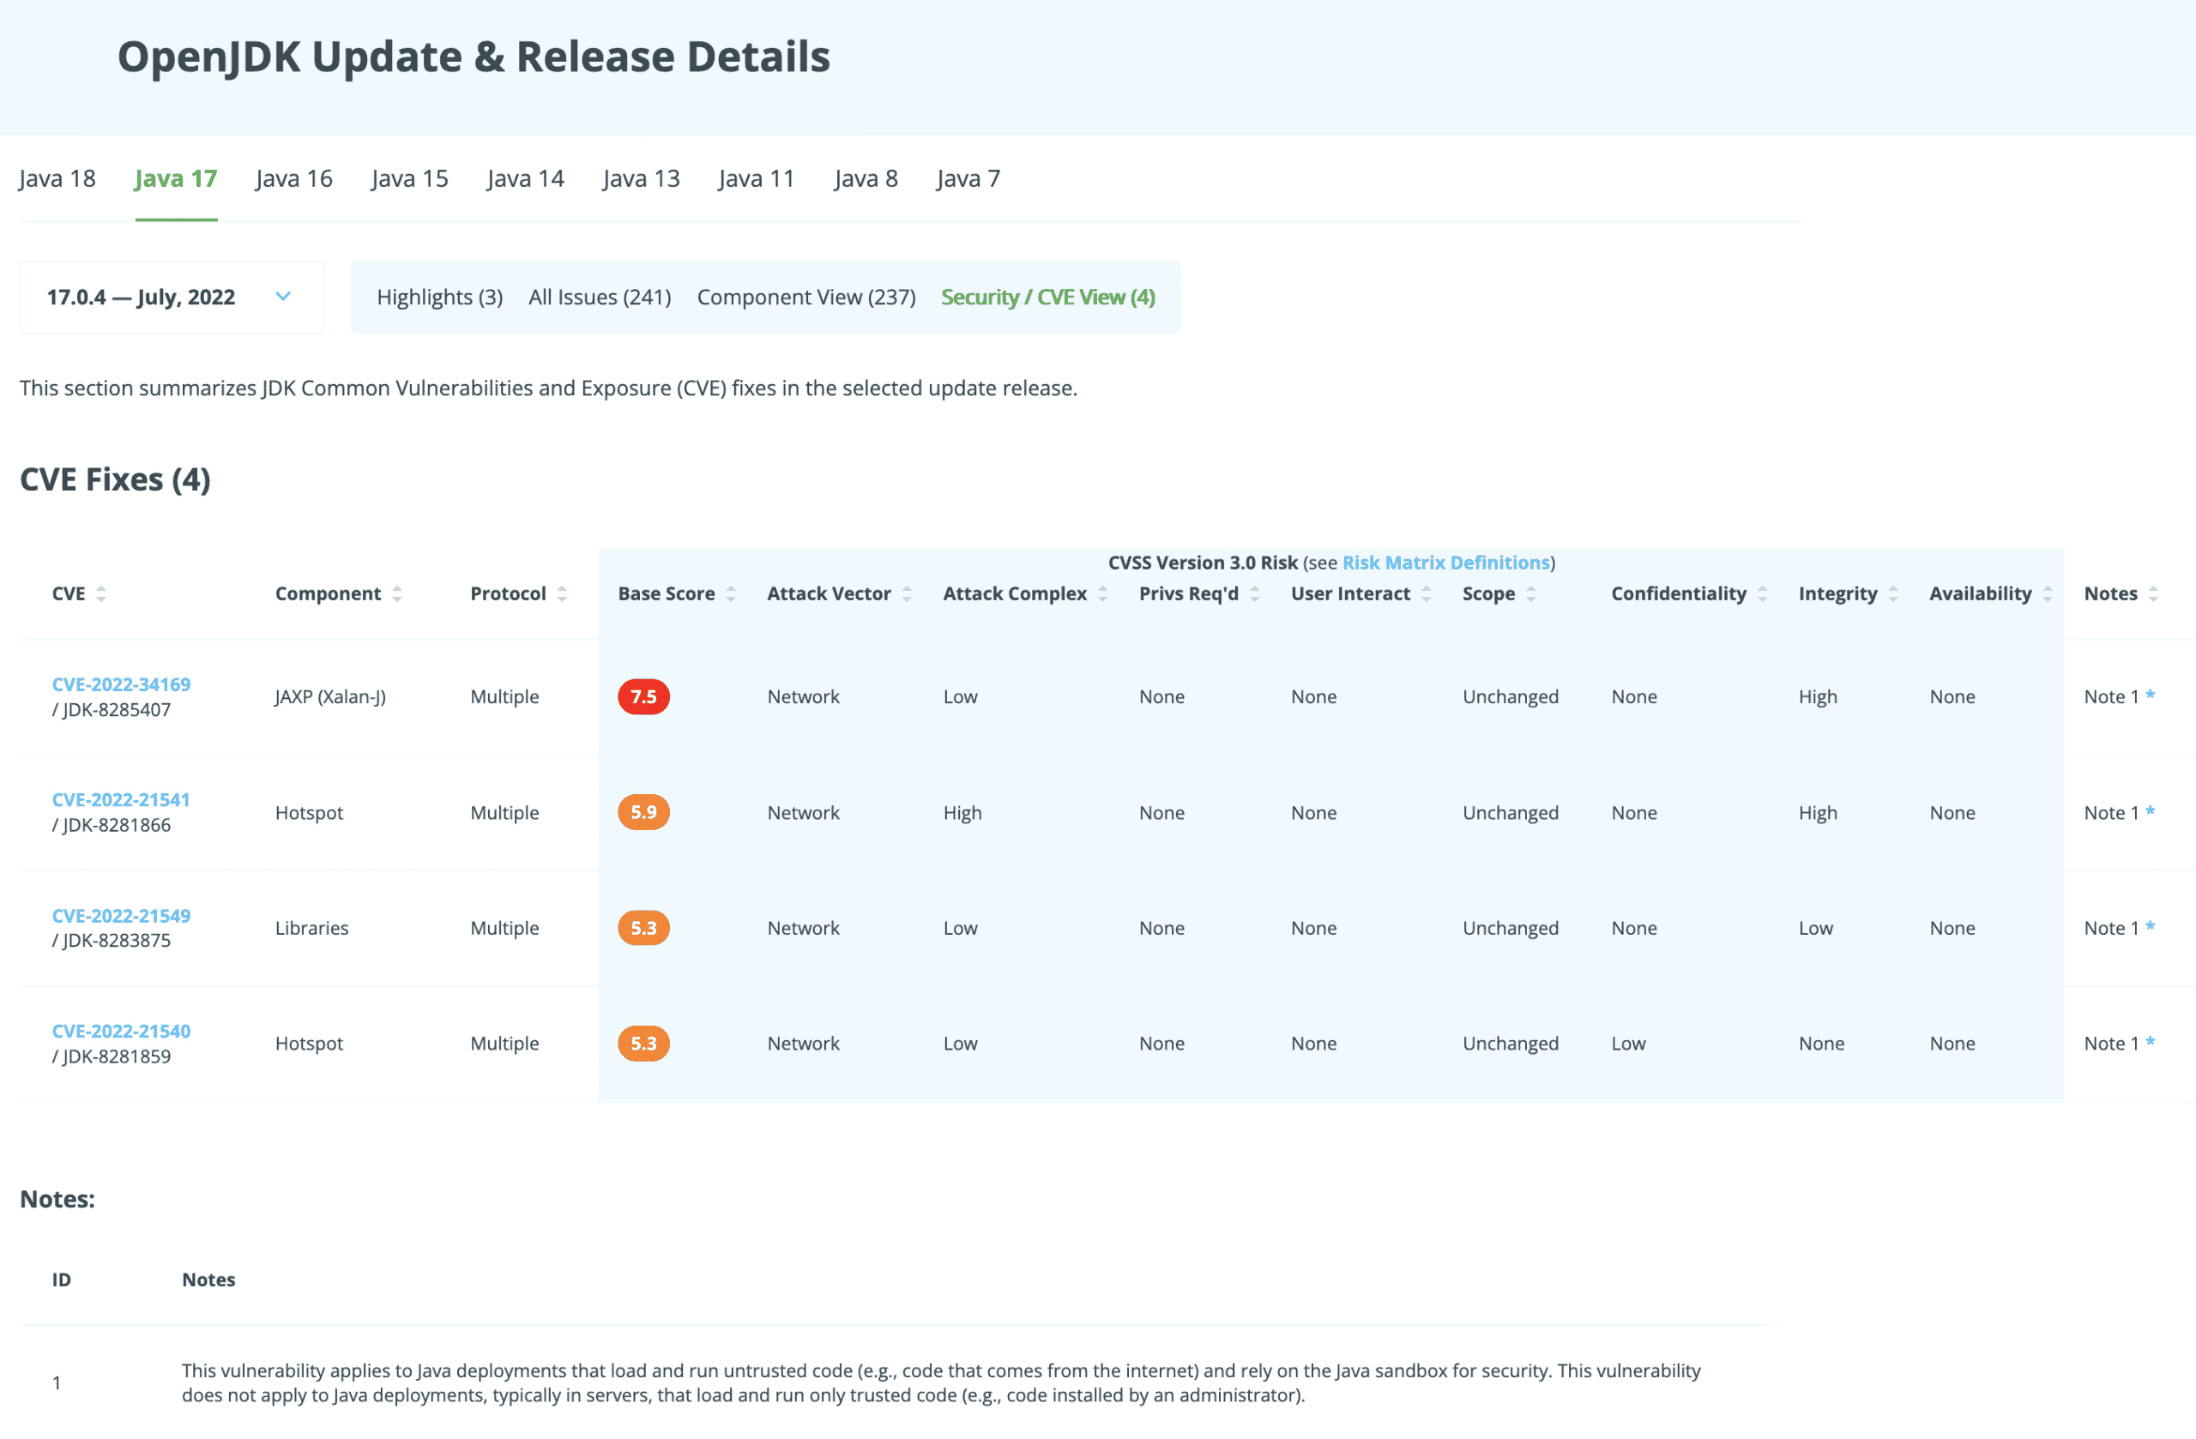
Task: Click the Confidentiality column header
Action: pyautogui.click(x=1679, y=594)
